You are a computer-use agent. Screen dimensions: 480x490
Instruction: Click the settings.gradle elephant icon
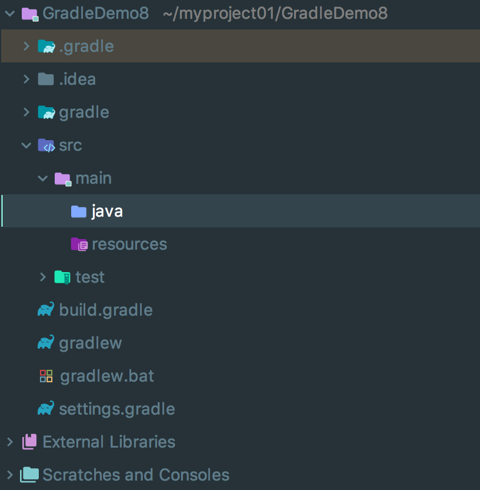tap(46, 409)
